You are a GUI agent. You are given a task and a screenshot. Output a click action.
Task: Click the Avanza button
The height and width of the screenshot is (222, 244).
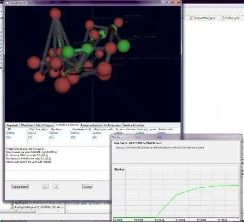coord(87,187)
